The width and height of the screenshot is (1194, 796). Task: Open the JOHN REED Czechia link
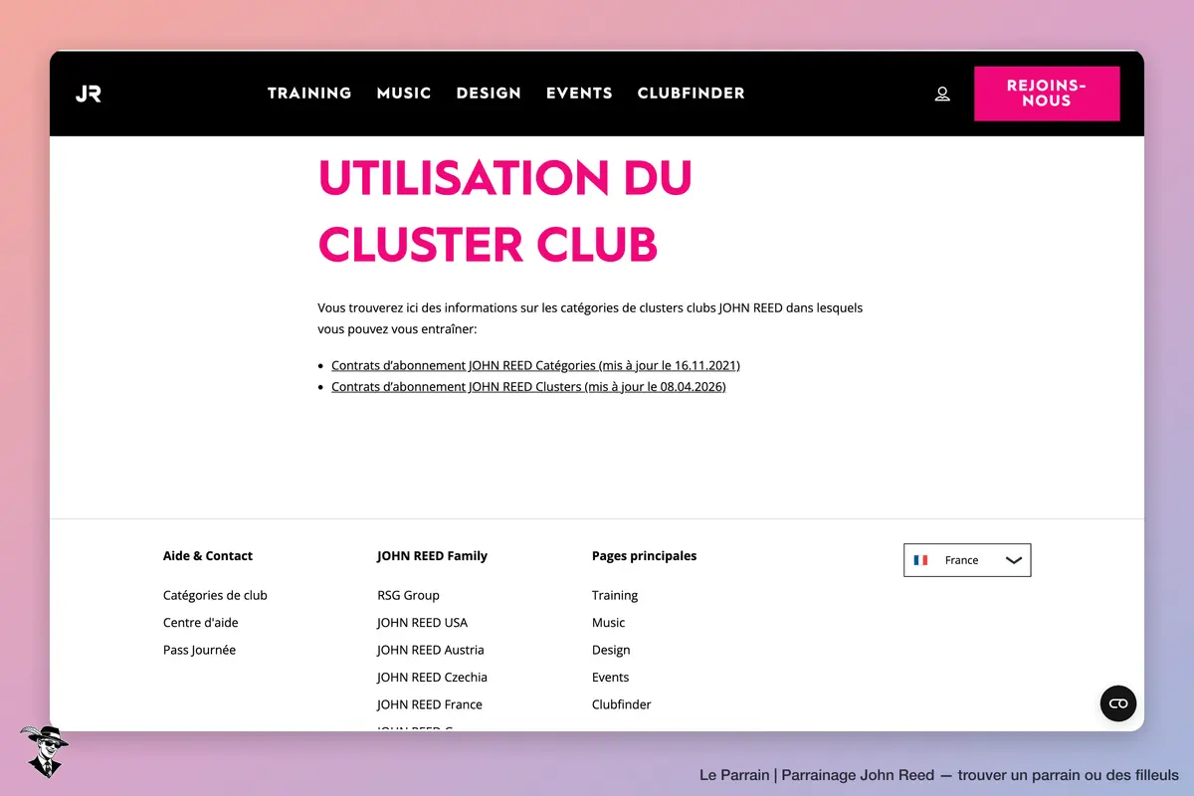click(x=432, y=678)
